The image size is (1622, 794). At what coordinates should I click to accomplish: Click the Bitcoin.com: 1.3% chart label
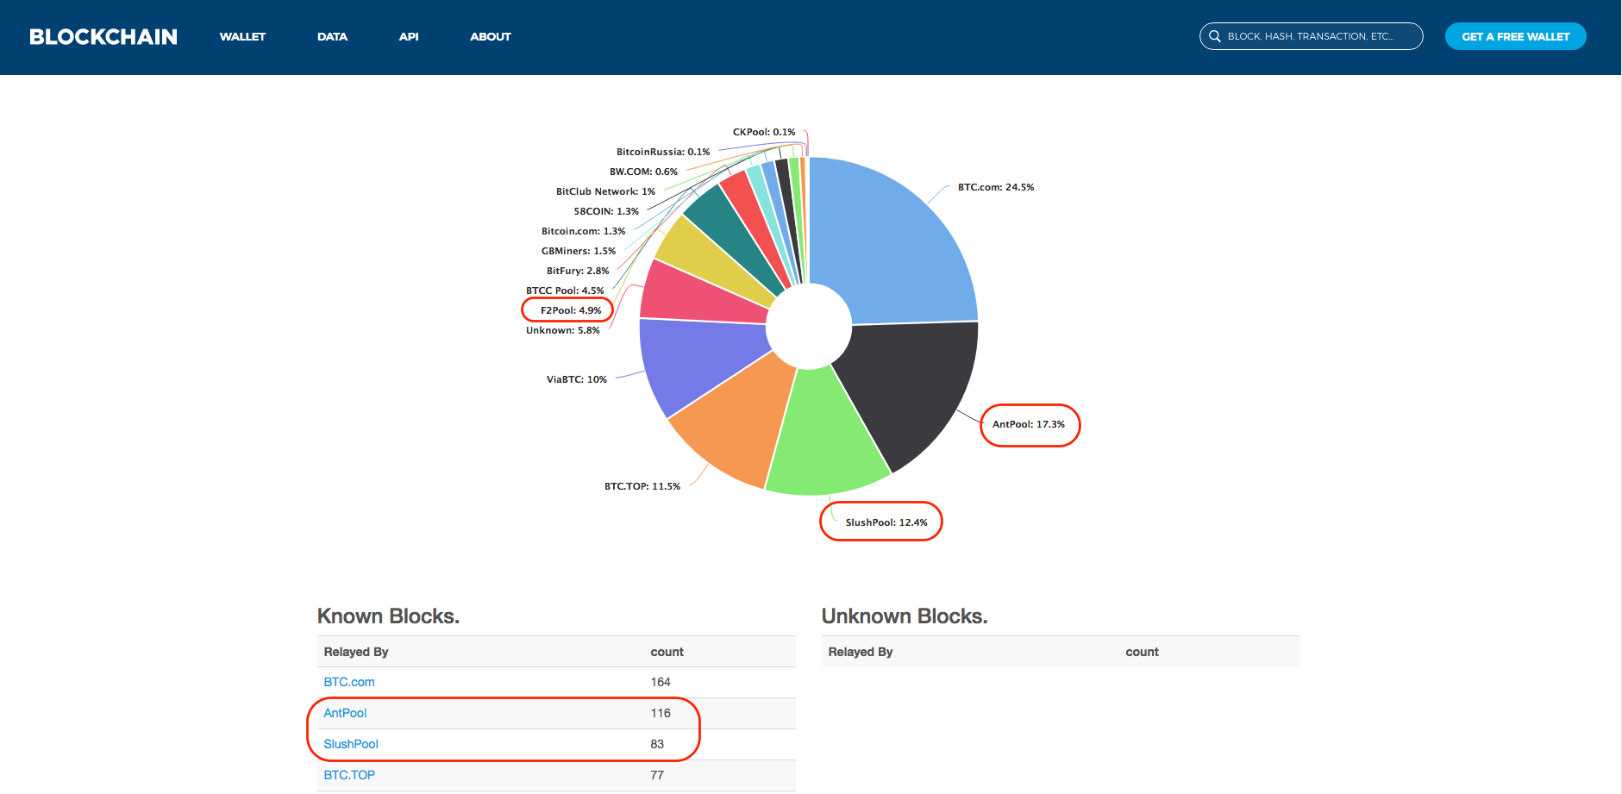tap(584, 231)
